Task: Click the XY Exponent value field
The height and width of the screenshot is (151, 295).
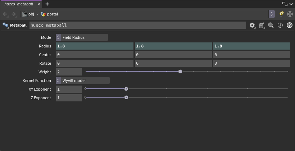Action: (69, 89)
